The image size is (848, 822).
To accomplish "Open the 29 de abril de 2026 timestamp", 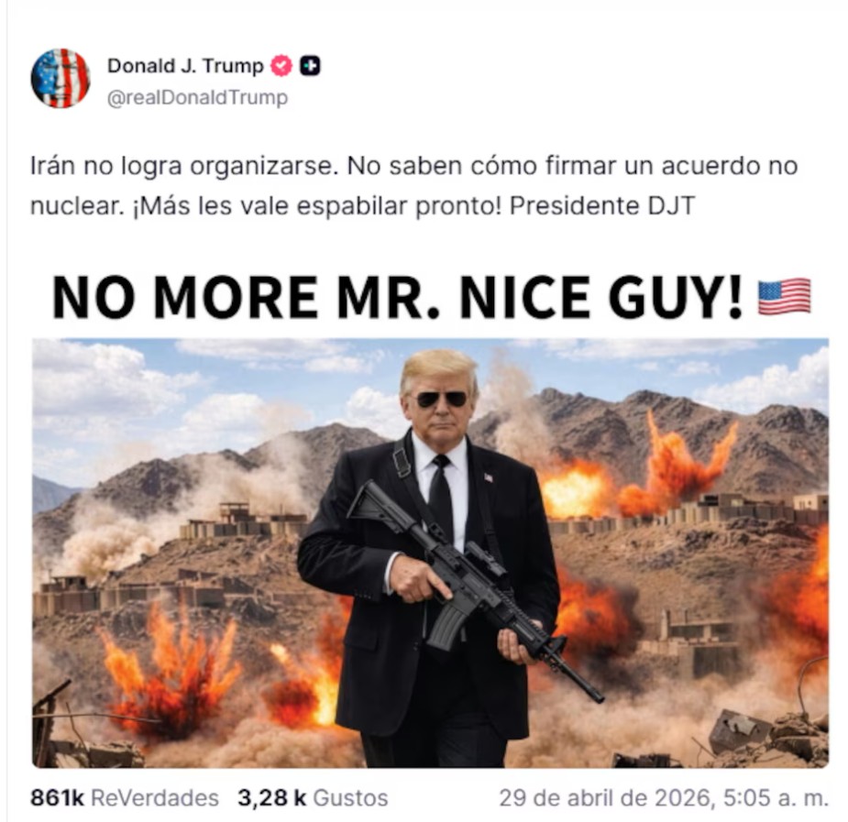I will (x=664, y=797).
